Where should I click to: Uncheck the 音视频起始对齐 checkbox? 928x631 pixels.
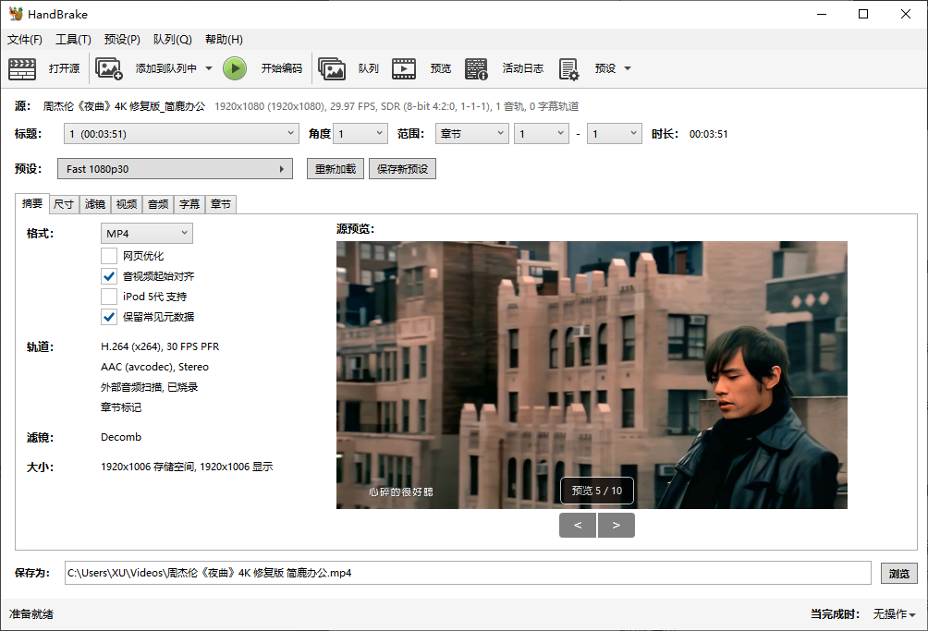click(x=108, y=276)
